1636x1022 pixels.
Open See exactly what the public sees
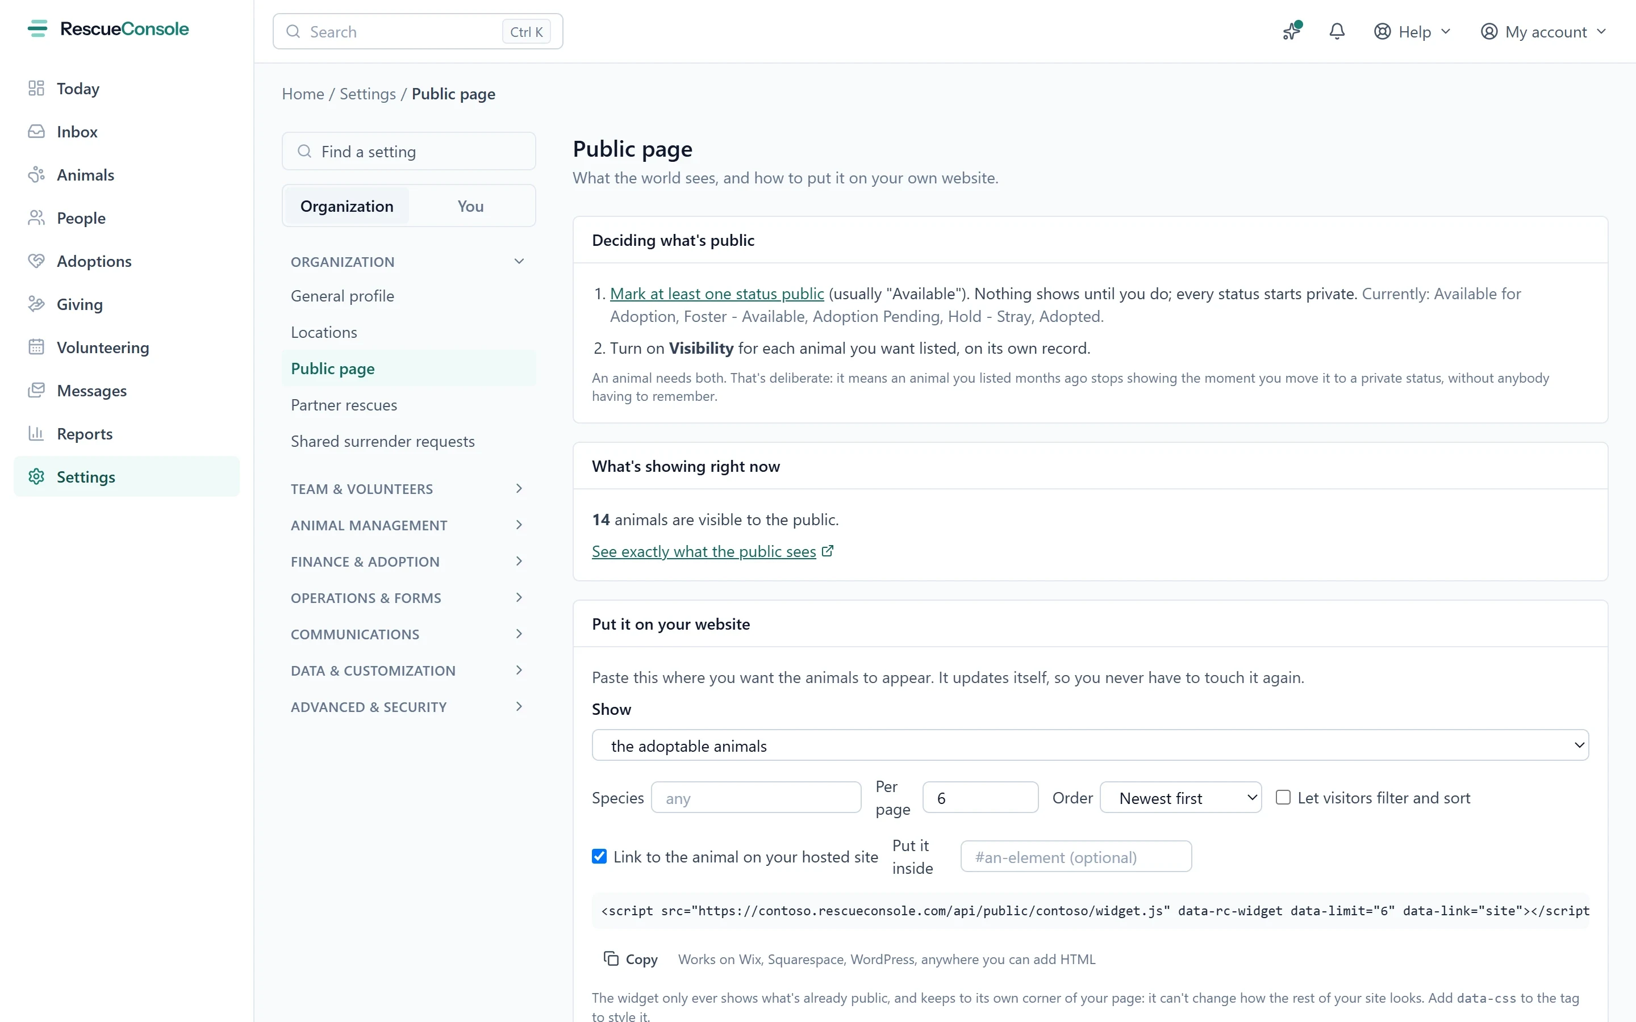[x=712, y=551]
